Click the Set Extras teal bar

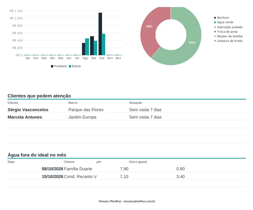pos(95,48)
